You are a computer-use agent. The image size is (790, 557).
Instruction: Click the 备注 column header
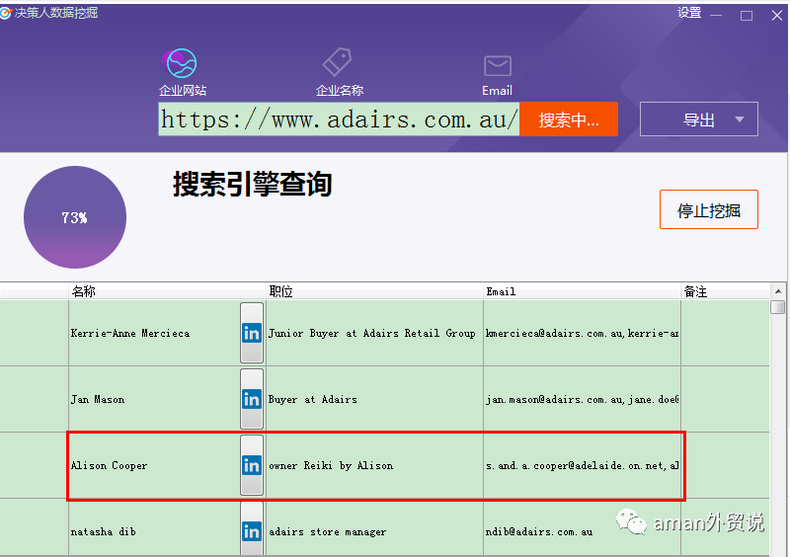(x=726, y=291)
